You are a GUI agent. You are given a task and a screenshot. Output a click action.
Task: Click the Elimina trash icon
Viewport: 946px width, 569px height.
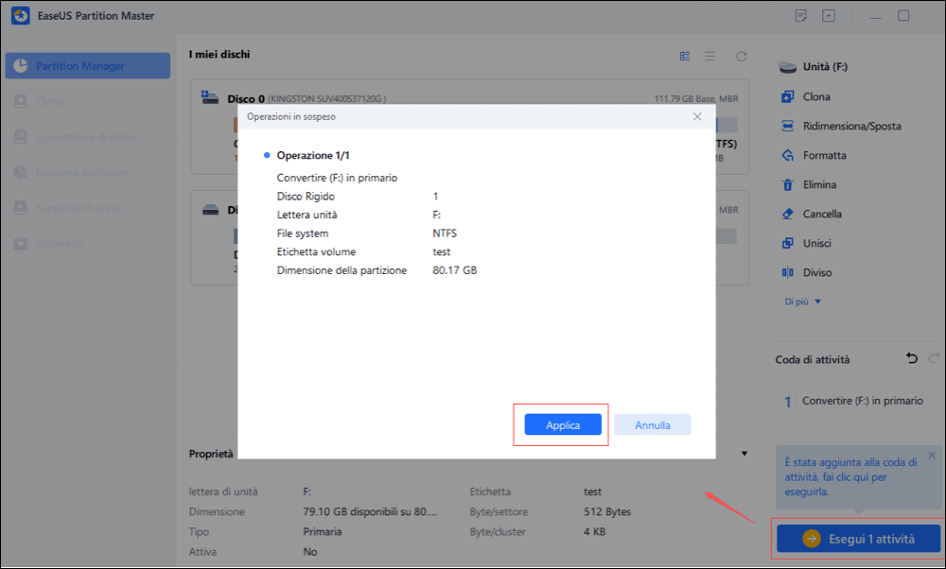coord(787,184)
